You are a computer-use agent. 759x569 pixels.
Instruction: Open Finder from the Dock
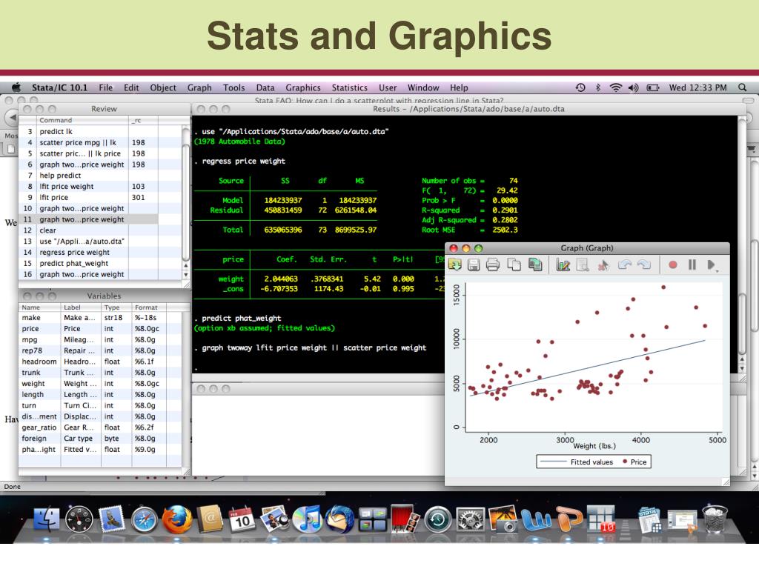click(x=47, y=519)
